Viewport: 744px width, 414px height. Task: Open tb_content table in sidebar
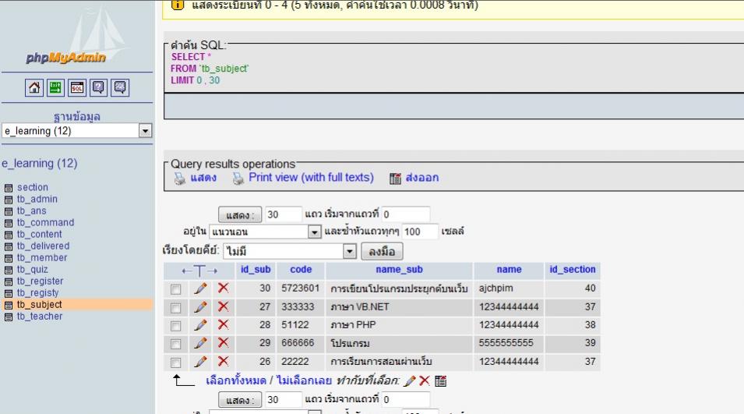[x=40, y=234]
